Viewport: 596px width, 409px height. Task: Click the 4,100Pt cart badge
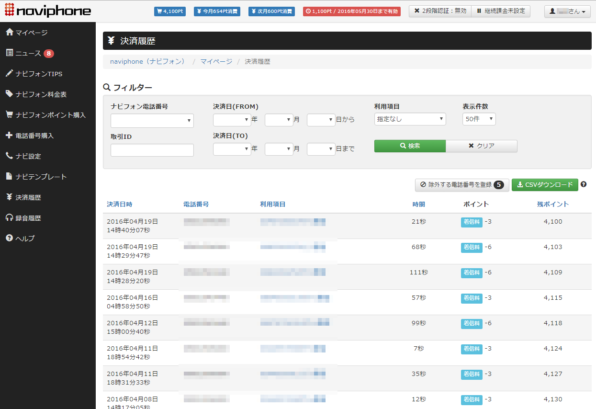click(x=170, y=11)
